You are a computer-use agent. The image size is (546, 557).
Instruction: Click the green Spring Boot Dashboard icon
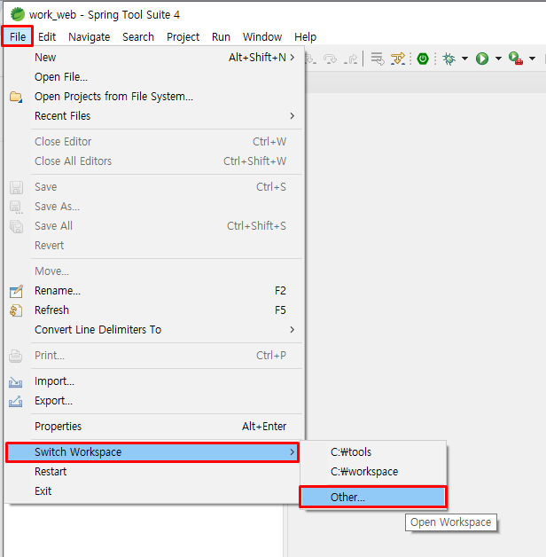423,59
